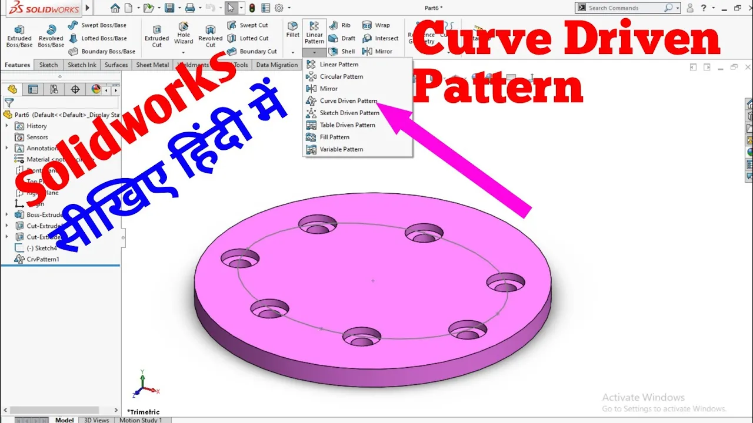
Task: Click the Print icon
Action: pos(189,8)
